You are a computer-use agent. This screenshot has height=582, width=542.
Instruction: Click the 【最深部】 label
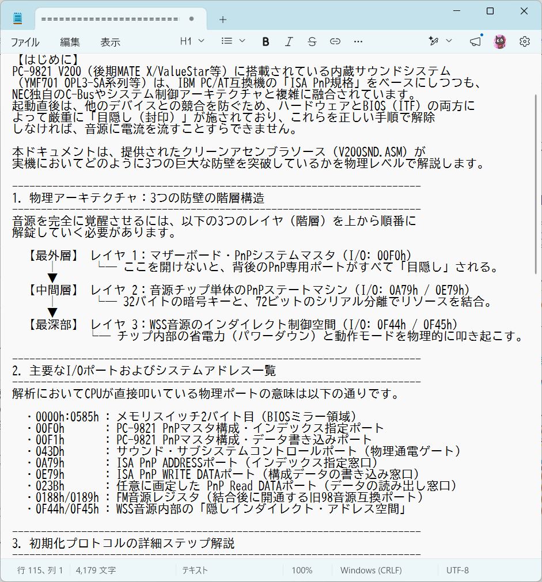click(x=54, y=325)
